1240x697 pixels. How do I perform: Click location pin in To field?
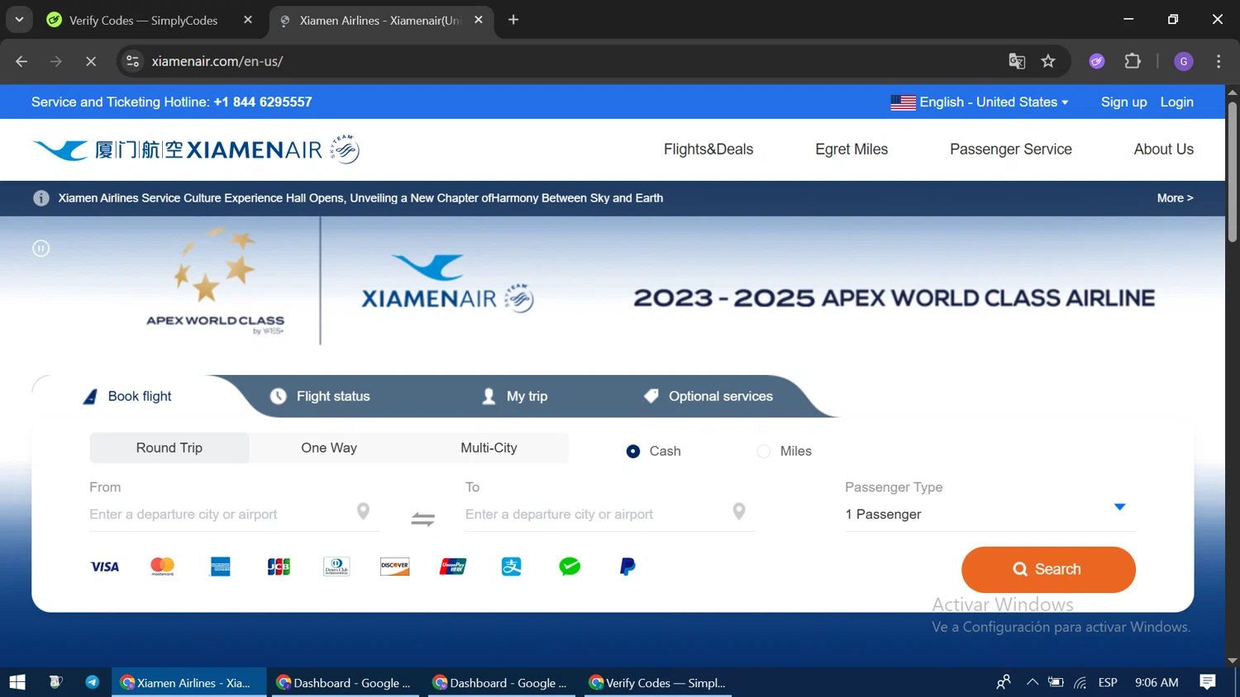[x=739, y=512]
